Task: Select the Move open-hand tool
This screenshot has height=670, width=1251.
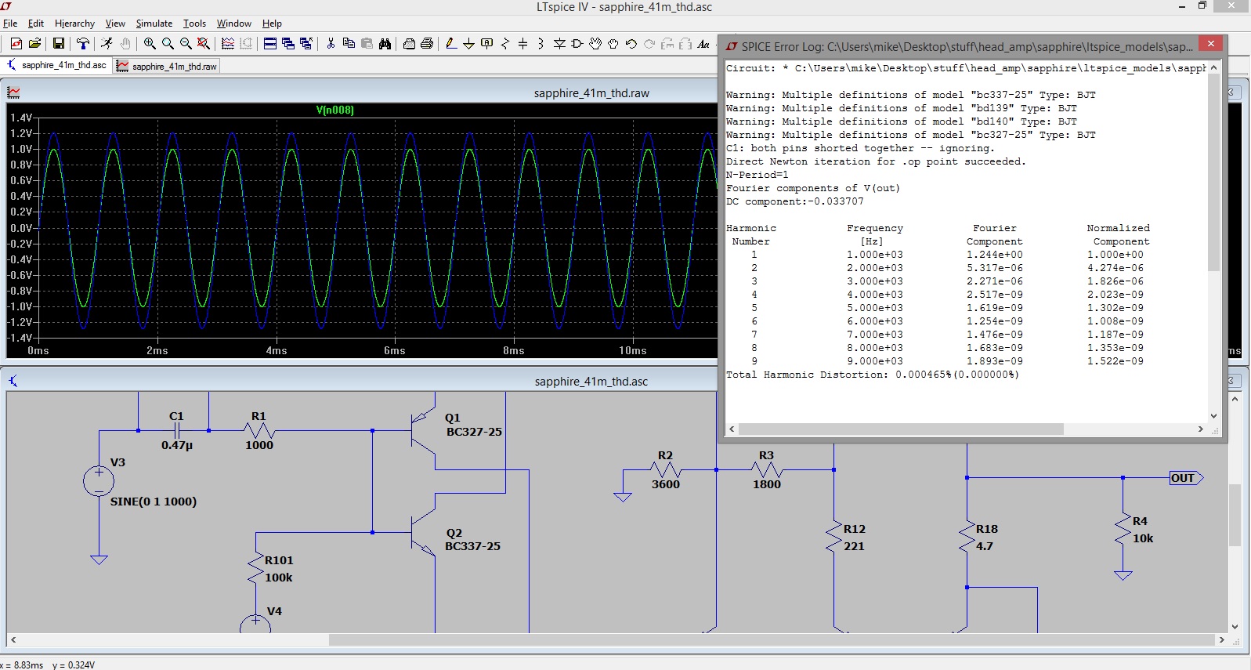Action: [x=595, y=44]
